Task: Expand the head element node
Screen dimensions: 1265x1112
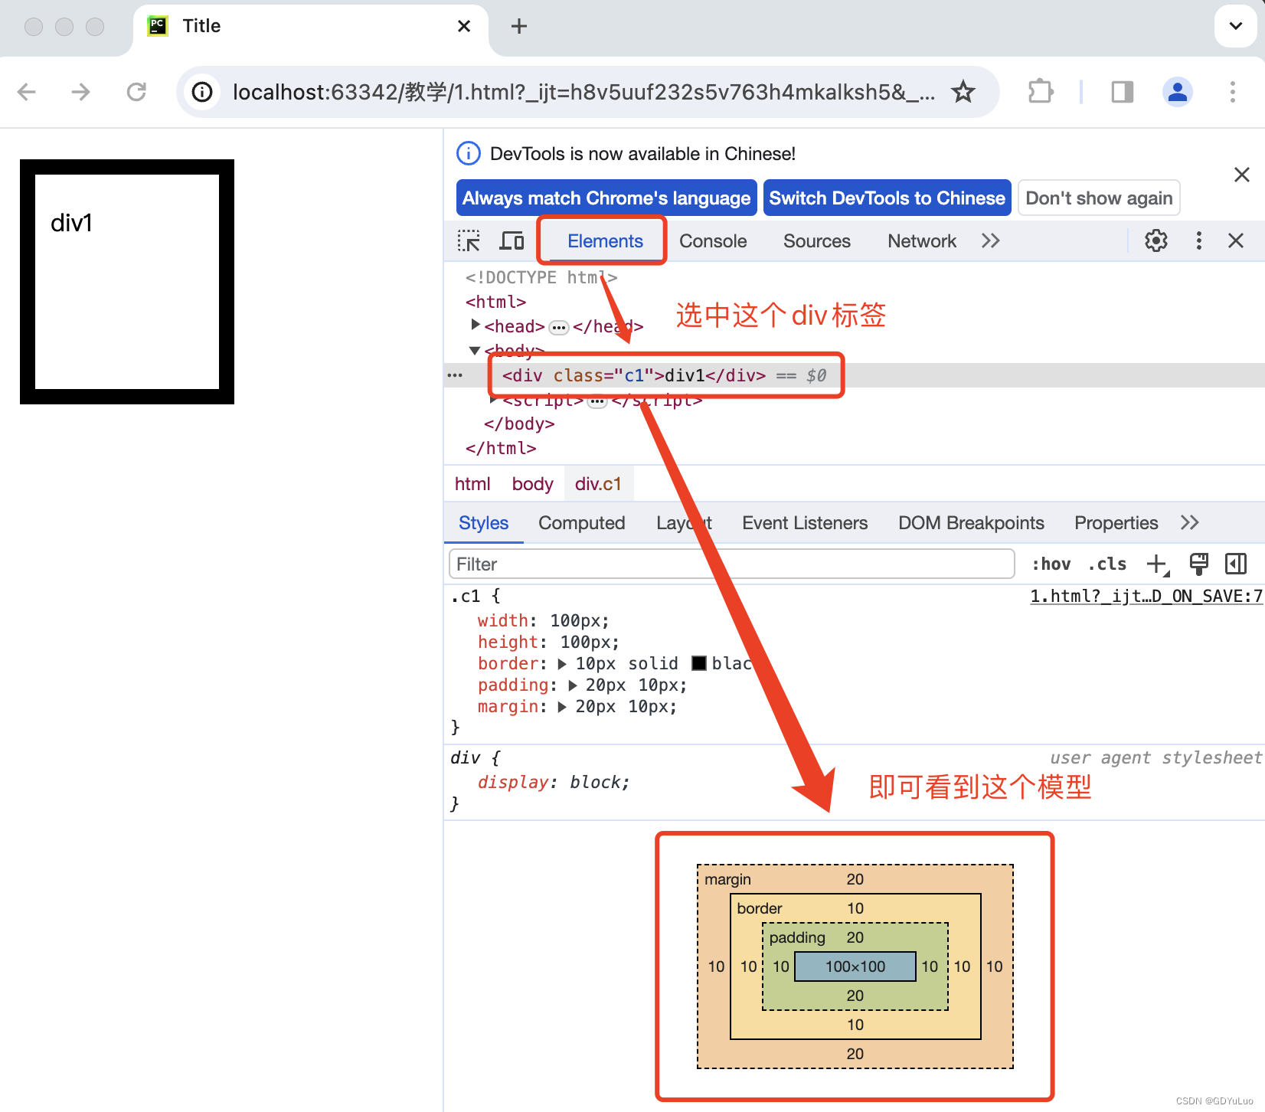Action: [x=476, y=325]
